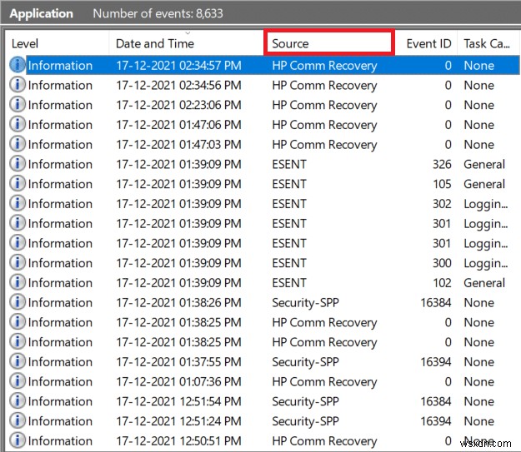Click Event ID 16384 at 12:51:54 PM
Viewport: 521px width, 452px height.
[436, 401]
